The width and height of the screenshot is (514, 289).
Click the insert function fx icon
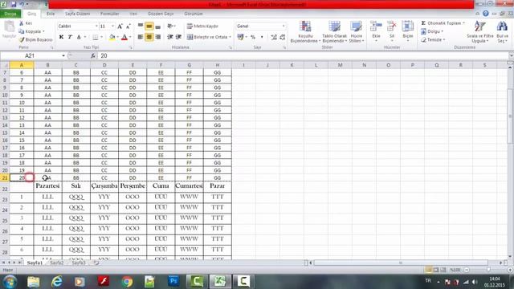click(93, 55)
